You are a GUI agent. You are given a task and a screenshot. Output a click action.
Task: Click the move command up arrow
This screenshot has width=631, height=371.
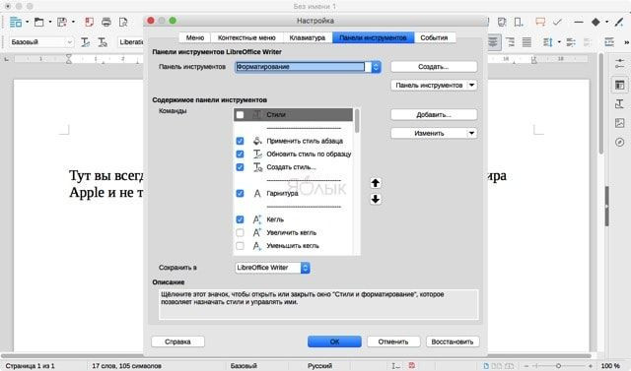point(375,183)
